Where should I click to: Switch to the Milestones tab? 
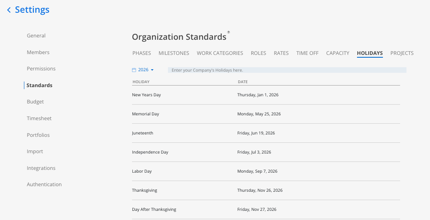[x=174, y=53]
